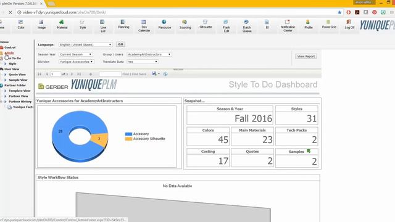Image resolution: width=395 pixels, height=222 pixels.
Task: Go to the last report page
Action: (79, 74)
